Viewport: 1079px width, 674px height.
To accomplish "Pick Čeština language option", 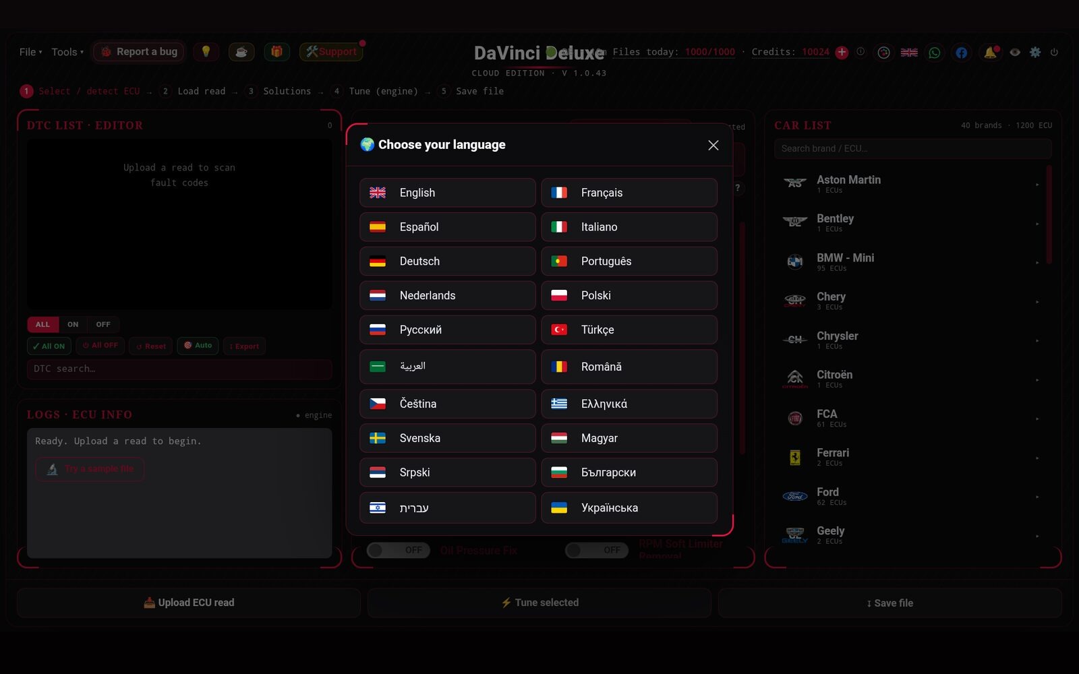I will pos(448,404).
